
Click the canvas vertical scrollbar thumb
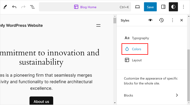pyautogui.click(x=115, y=20)
